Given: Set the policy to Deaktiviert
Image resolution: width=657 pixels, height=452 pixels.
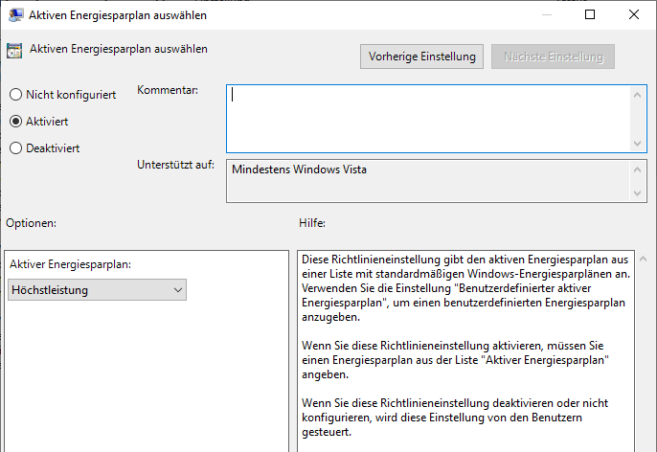Looking at the screenshot, I should coord(15,148).
